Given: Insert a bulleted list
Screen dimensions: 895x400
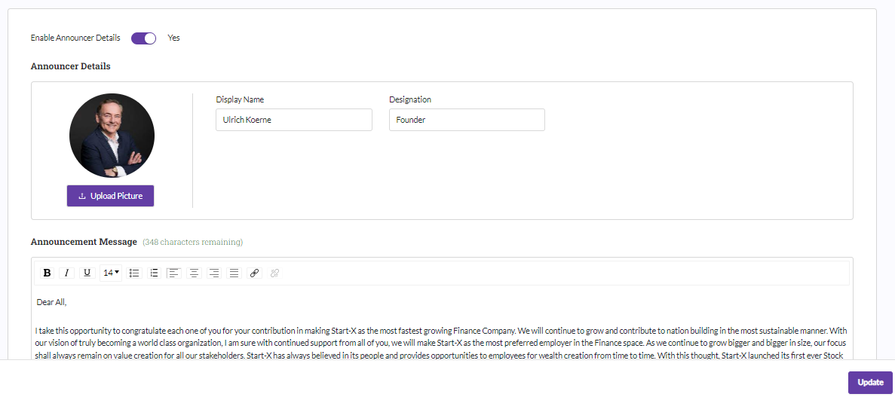Looking at the screenshot, I should (134, 273).
